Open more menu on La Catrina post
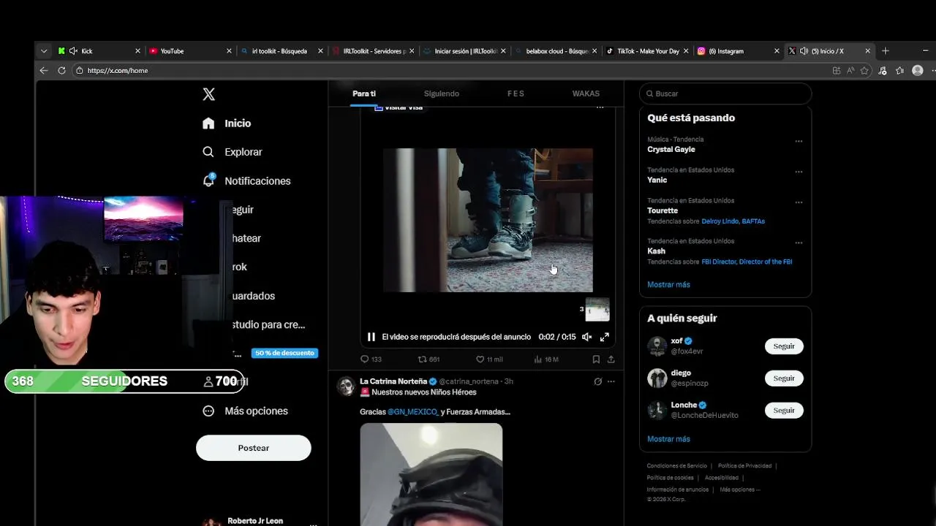The image size is (936, 526). [611, 381]
